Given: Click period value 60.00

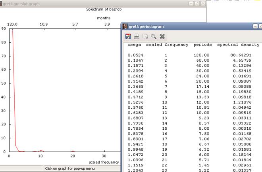Looking at the screenshot, I should [203, 60].
